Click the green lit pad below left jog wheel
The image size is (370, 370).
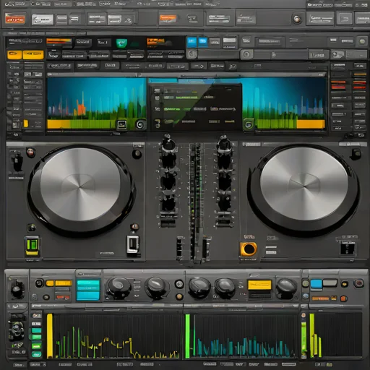33,246
